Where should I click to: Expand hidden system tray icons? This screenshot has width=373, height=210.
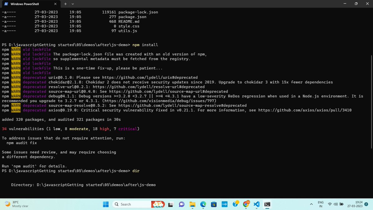[311, 204]
